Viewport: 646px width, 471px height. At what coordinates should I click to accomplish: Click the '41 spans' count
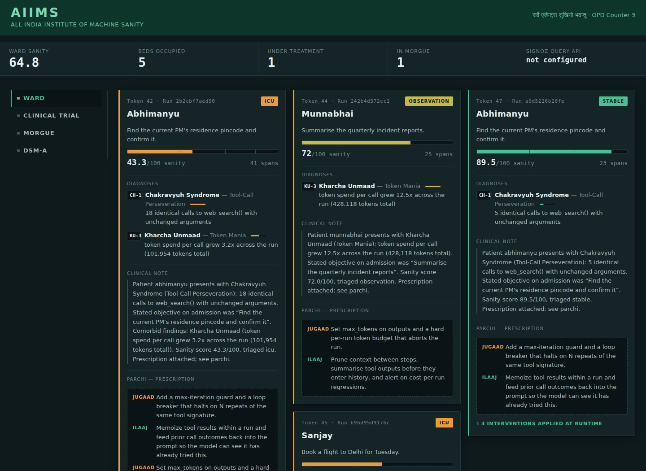coord(264,163)
